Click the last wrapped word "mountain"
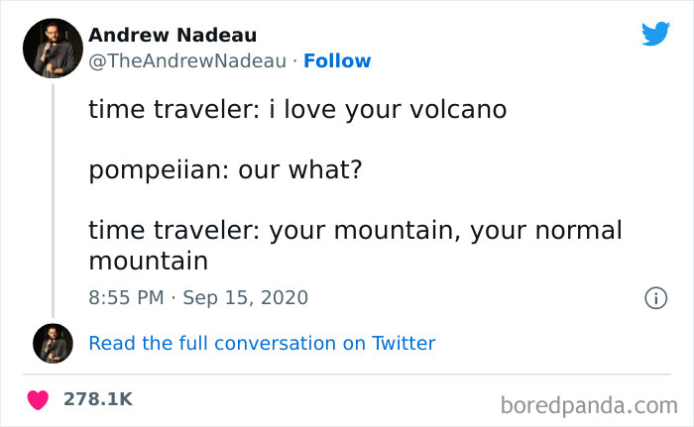Image resolution: width=694 pixels, height=427 pixels. [x=148, y=261]
